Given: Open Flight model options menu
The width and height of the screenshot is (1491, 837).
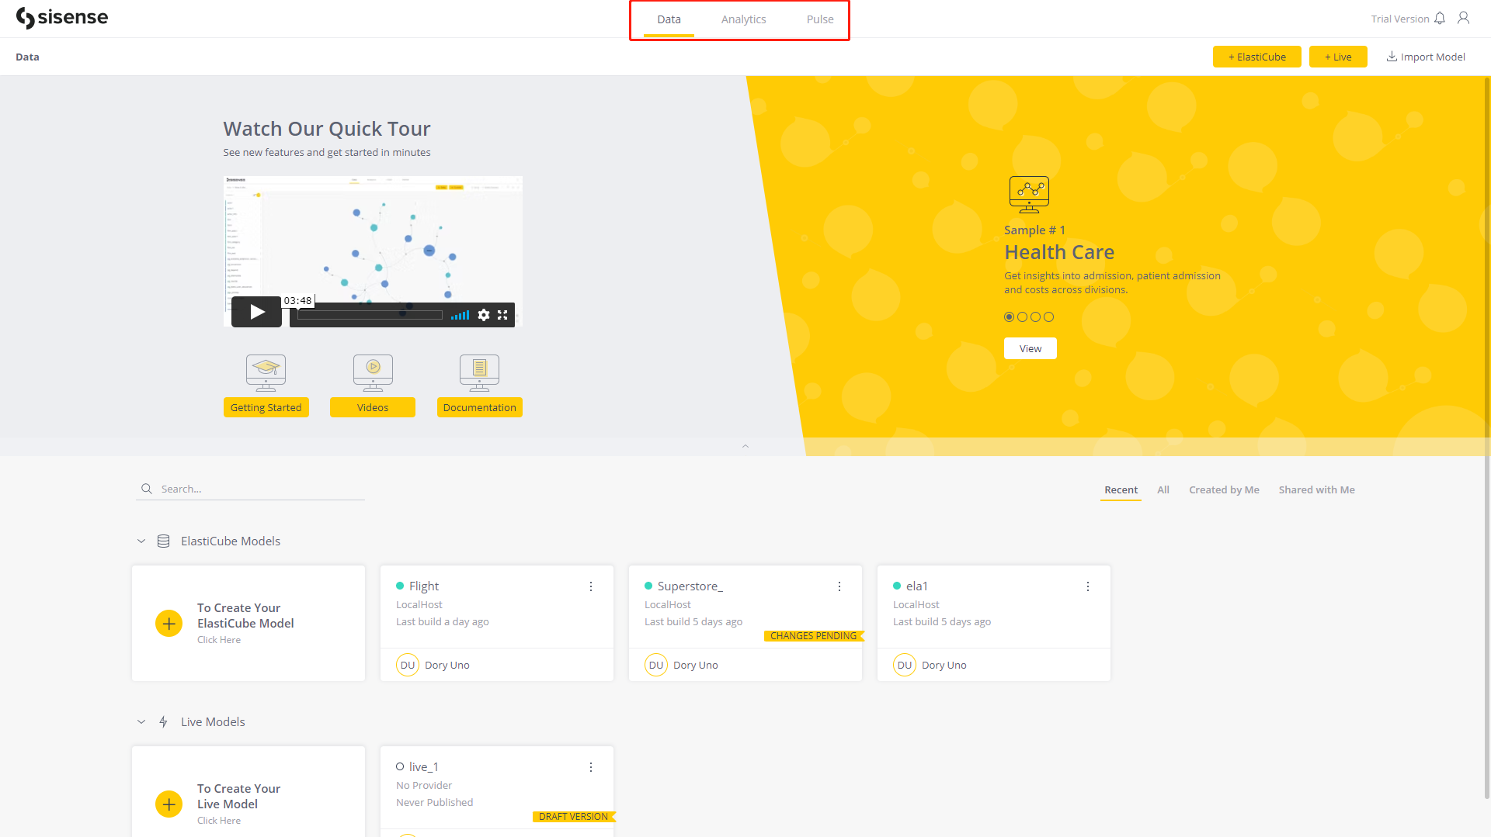Looking at the screenshot, I should pos(591,586).
